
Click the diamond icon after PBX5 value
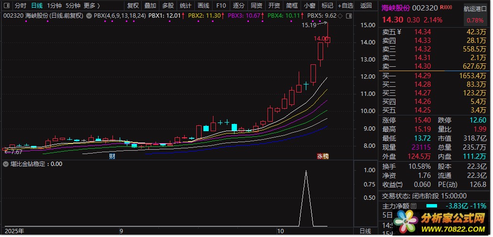[340, 16]
